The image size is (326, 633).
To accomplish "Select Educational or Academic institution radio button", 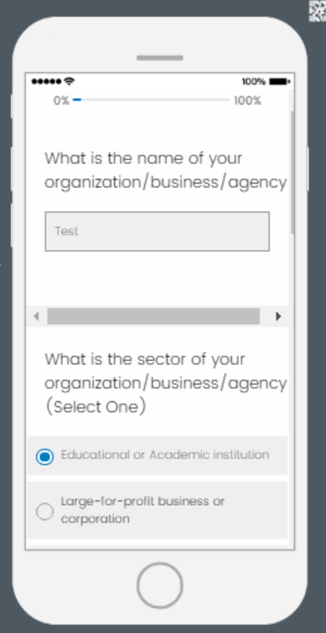I will click(44, 456).
